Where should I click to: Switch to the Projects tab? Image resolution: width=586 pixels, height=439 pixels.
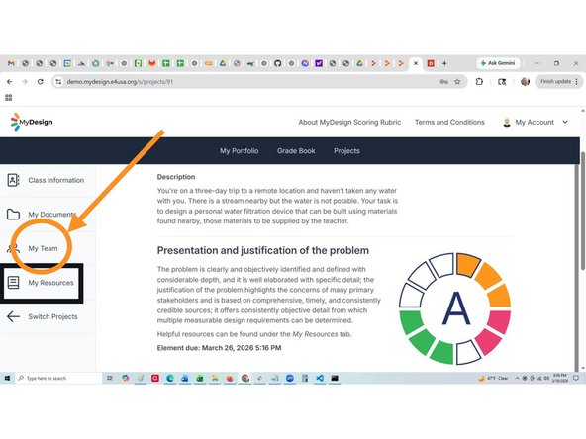tap(346, 151)
